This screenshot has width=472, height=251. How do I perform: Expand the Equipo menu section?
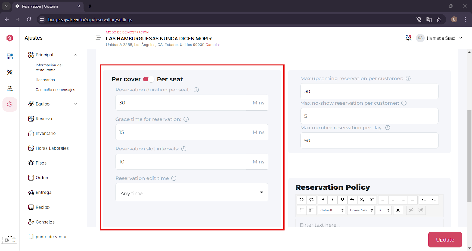[76, 104]
